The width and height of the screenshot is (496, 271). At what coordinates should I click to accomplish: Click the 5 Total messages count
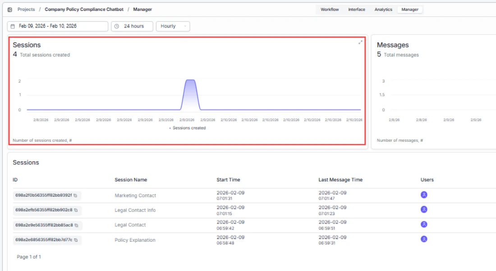[x=398, y=55]
